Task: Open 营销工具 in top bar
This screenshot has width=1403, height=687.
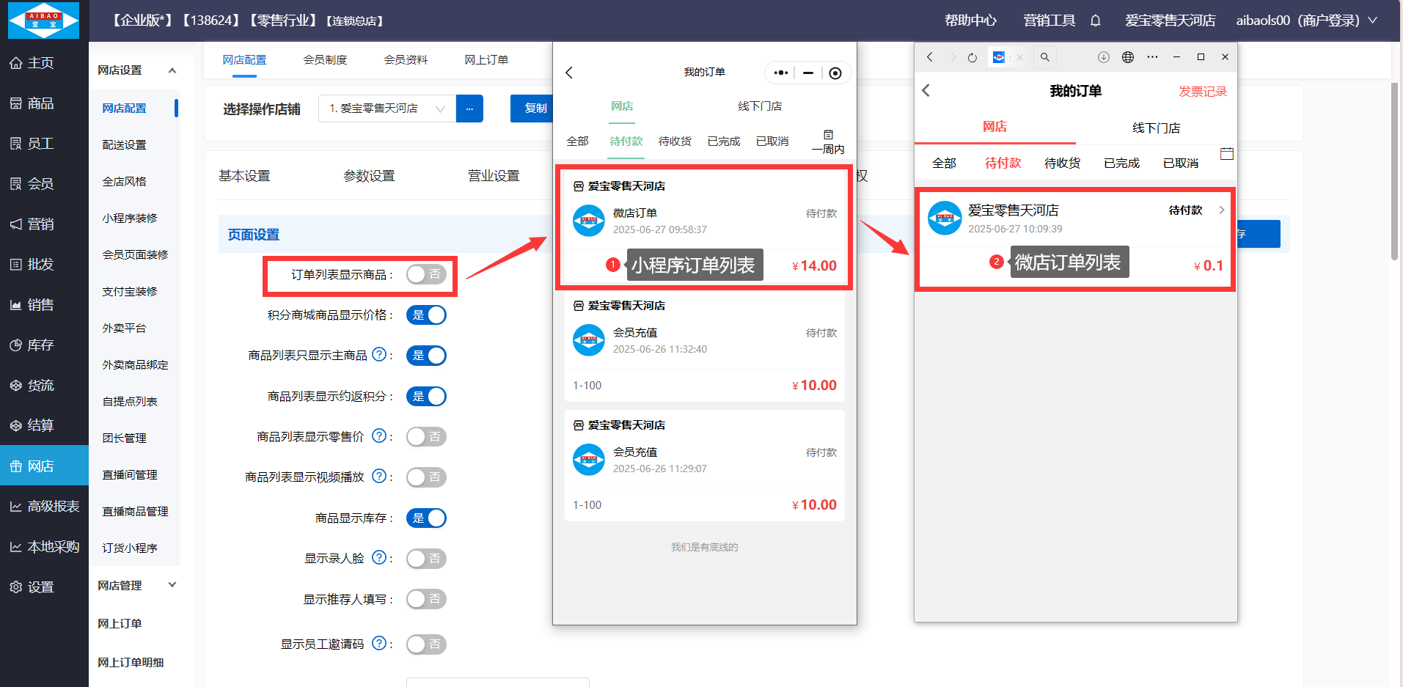Action: pos(1049,21)
